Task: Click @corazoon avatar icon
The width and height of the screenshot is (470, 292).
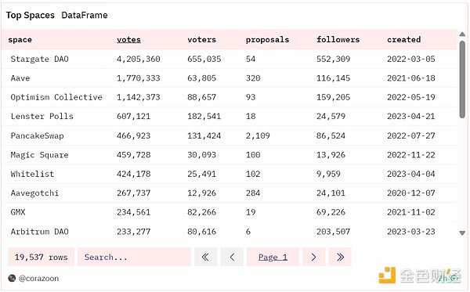Action: click(x=12, y=278)
